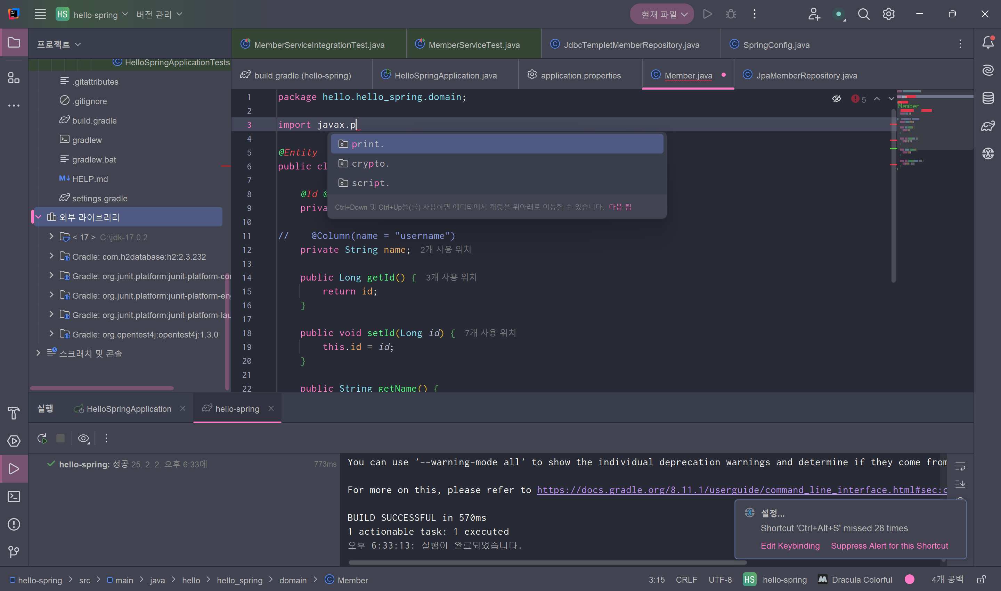Open the Notifications bell icon
This screenshot has width=1001, height=591.
[x=988, y=42]
